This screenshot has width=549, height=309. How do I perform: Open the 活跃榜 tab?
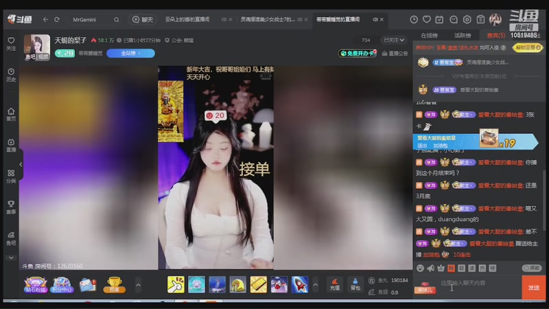[x=463, y=36]
